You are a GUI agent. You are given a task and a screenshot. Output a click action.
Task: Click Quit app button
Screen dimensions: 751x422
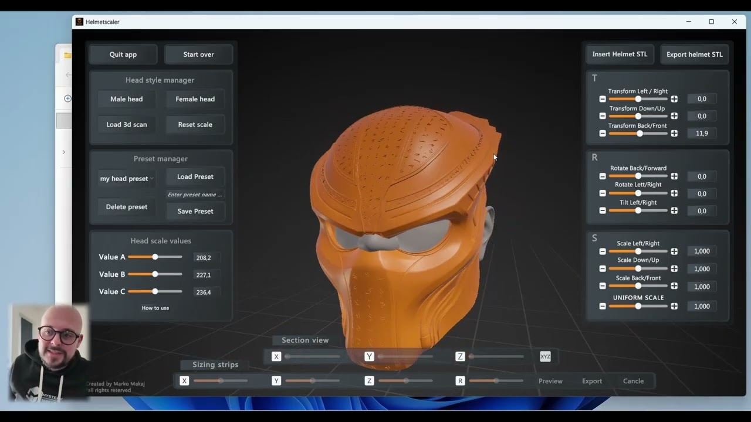pos(123,55)
